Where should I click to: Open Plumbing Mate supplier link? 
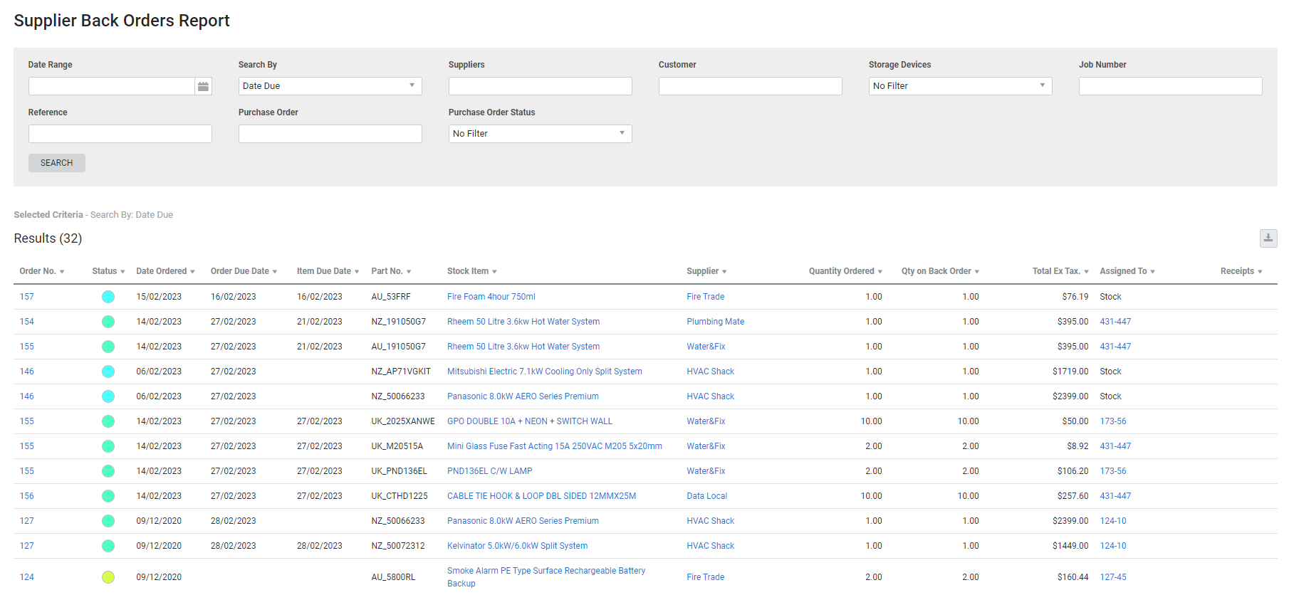pyautogui.click(x=716, y=322)
